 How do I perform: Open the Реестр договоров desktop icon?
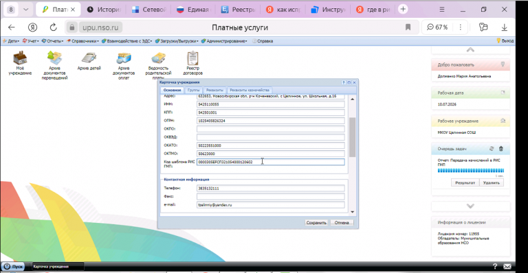point(192,63)
